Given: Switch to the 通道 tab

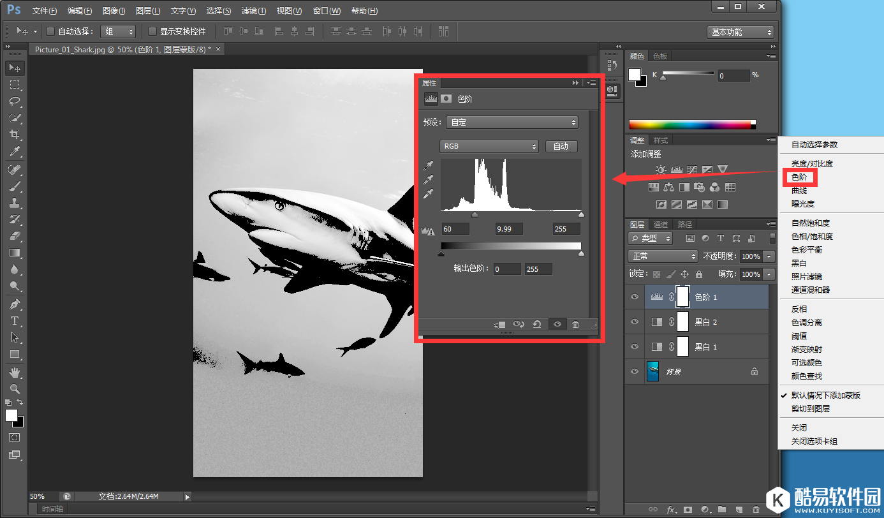Looking at the screenshot, I should click(x=661, y=225).
